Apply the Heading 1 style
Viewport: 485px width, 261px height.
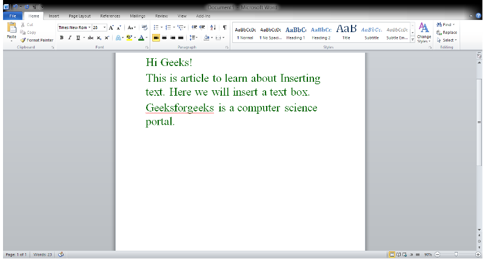pos(296,33)
